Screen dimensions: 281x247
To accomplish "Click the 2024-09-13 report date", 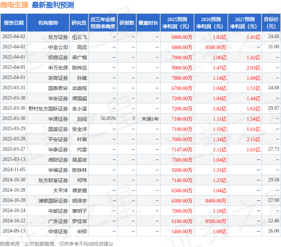I will 14,231.
